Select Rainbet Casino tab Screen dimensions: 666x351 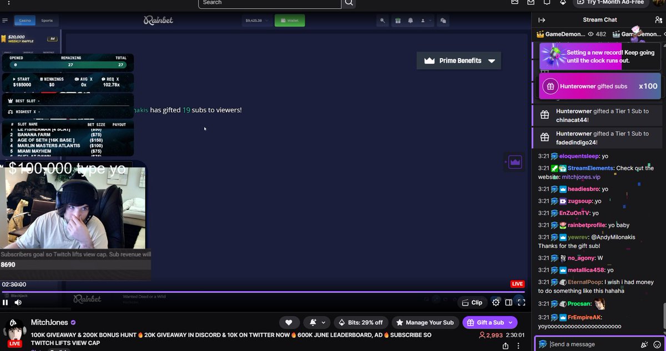(x=25, y=20)
